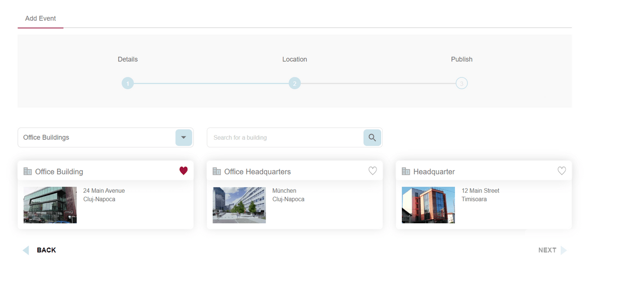Open the 24 Main Avenue building photo
Screen dimensions: 619x283
tap(50, 205)
